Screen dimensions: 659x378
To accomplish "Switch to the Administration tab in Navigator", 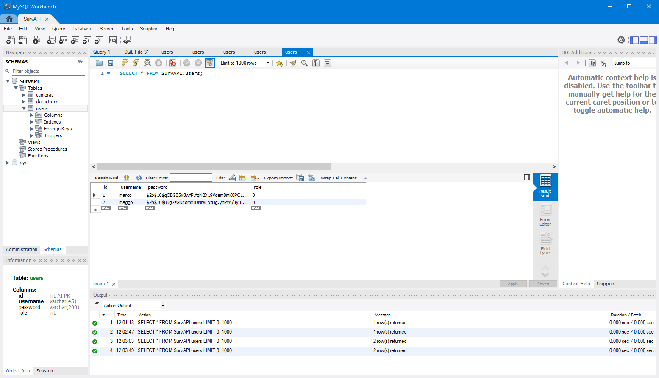I will point(22,249).
